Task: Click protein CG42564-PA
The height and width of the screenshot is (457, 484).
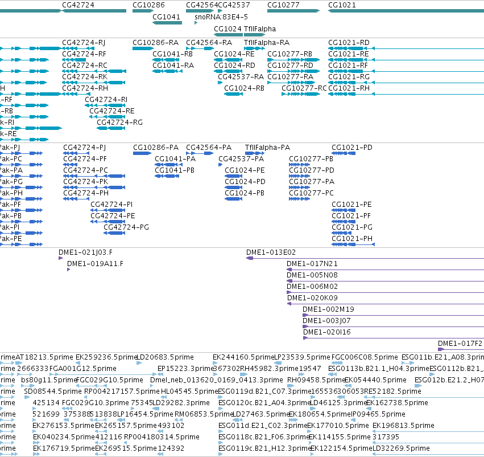Action: pos(209,148)
